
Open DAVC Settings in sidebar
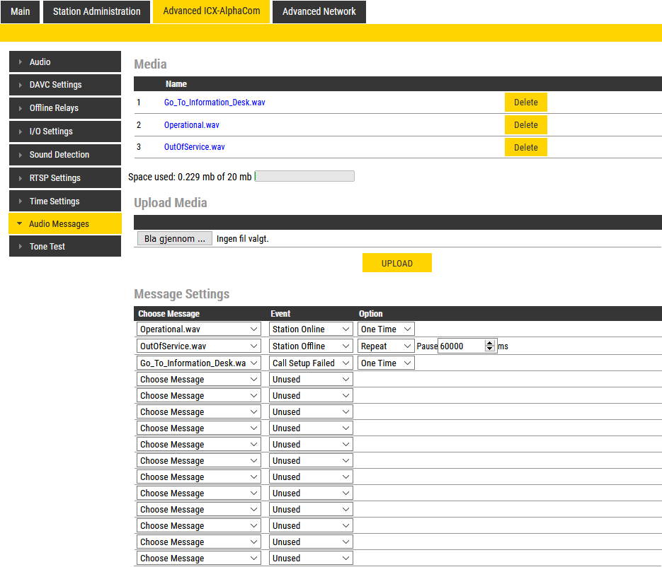point(64,85)
